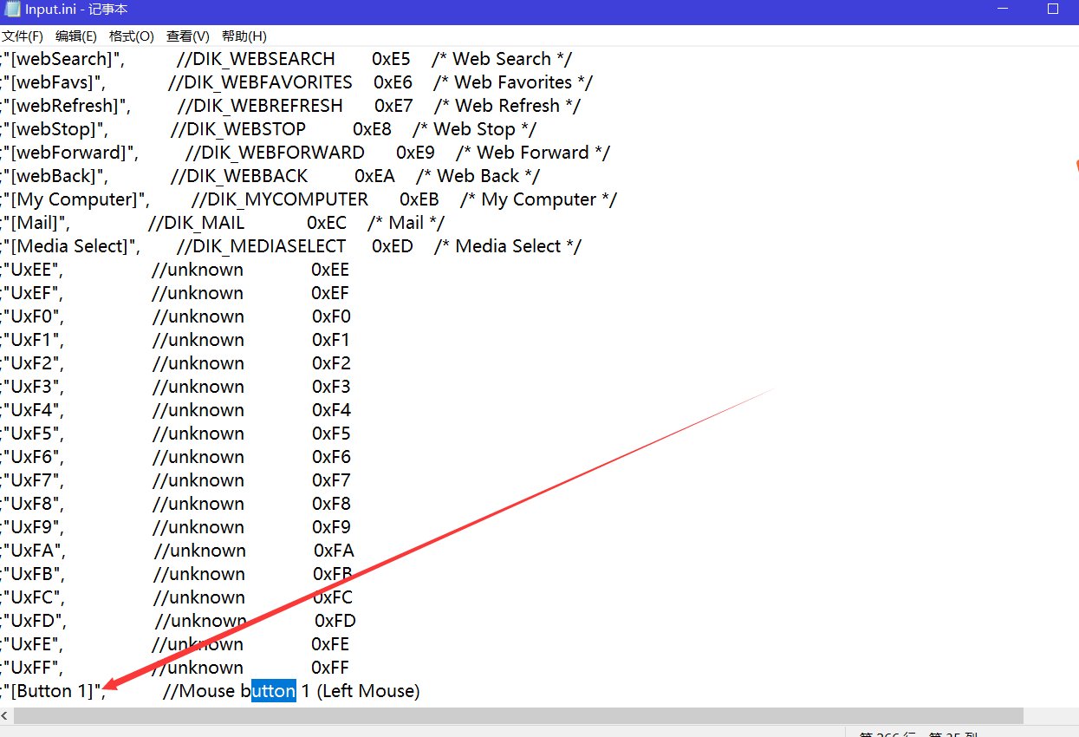This screenshot has height=737, width=1079.
Task: Click the DIK_MEDIASELECT constant text
Action: [270, 246]
